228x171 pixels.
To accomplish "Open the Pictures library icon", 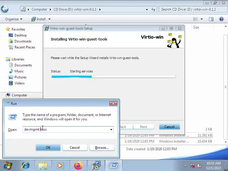I will point(11,77).
